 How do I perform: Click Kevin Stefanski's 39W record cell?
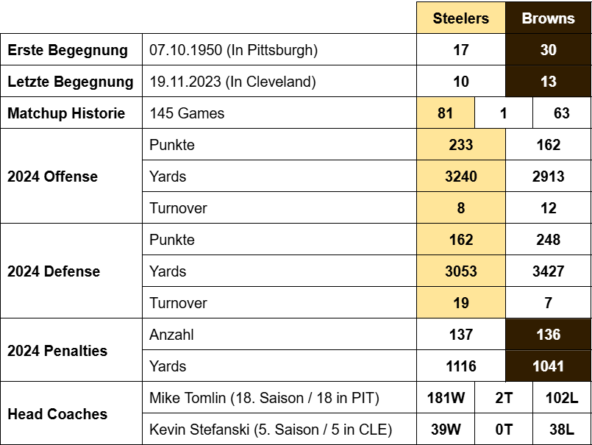point(446,430)
